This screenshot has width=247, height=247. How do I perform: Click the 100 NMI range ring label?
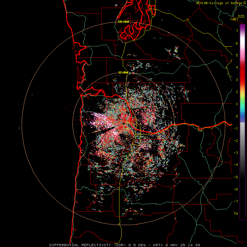(123, 22)
